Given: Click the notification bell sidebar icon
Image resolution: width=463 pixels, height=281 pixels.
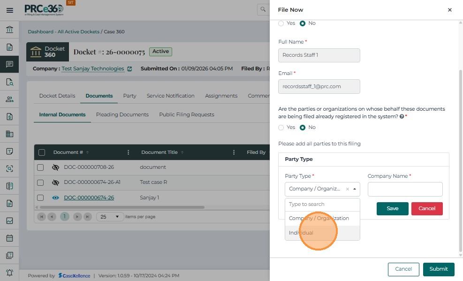Looking at the screenshot, I should 9,273.
